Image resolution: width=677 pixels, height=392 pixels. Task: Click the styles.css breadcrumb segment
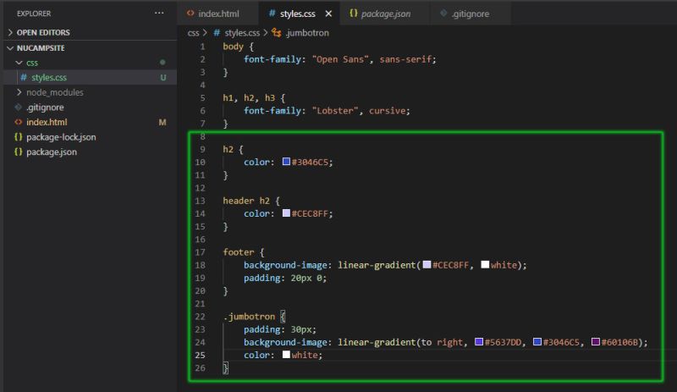coord(242,33)
